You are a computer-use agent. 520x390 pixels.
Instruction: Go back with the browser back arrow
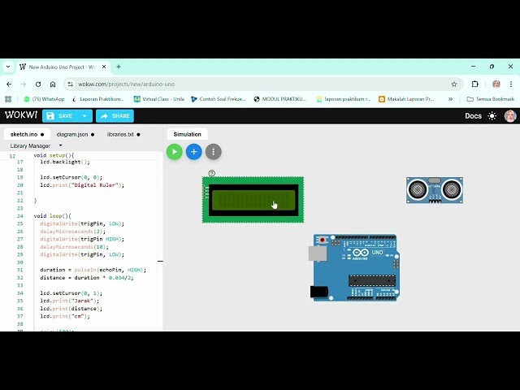tap(9, 84)
